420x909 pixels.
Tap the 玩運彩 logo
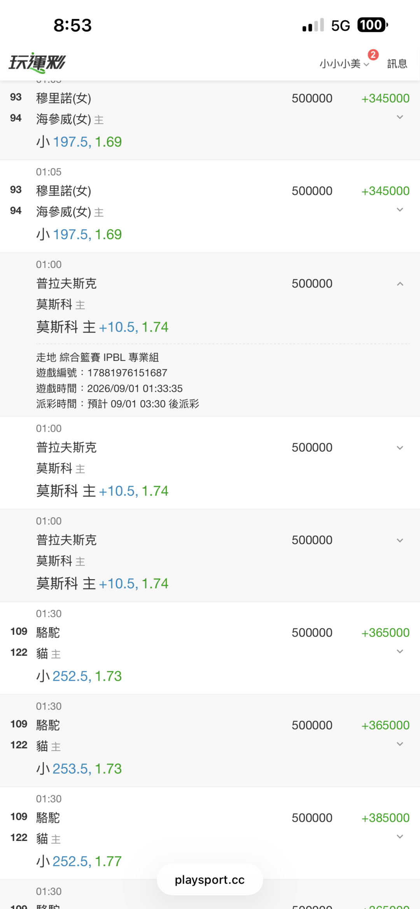click(x=37, y=63)
